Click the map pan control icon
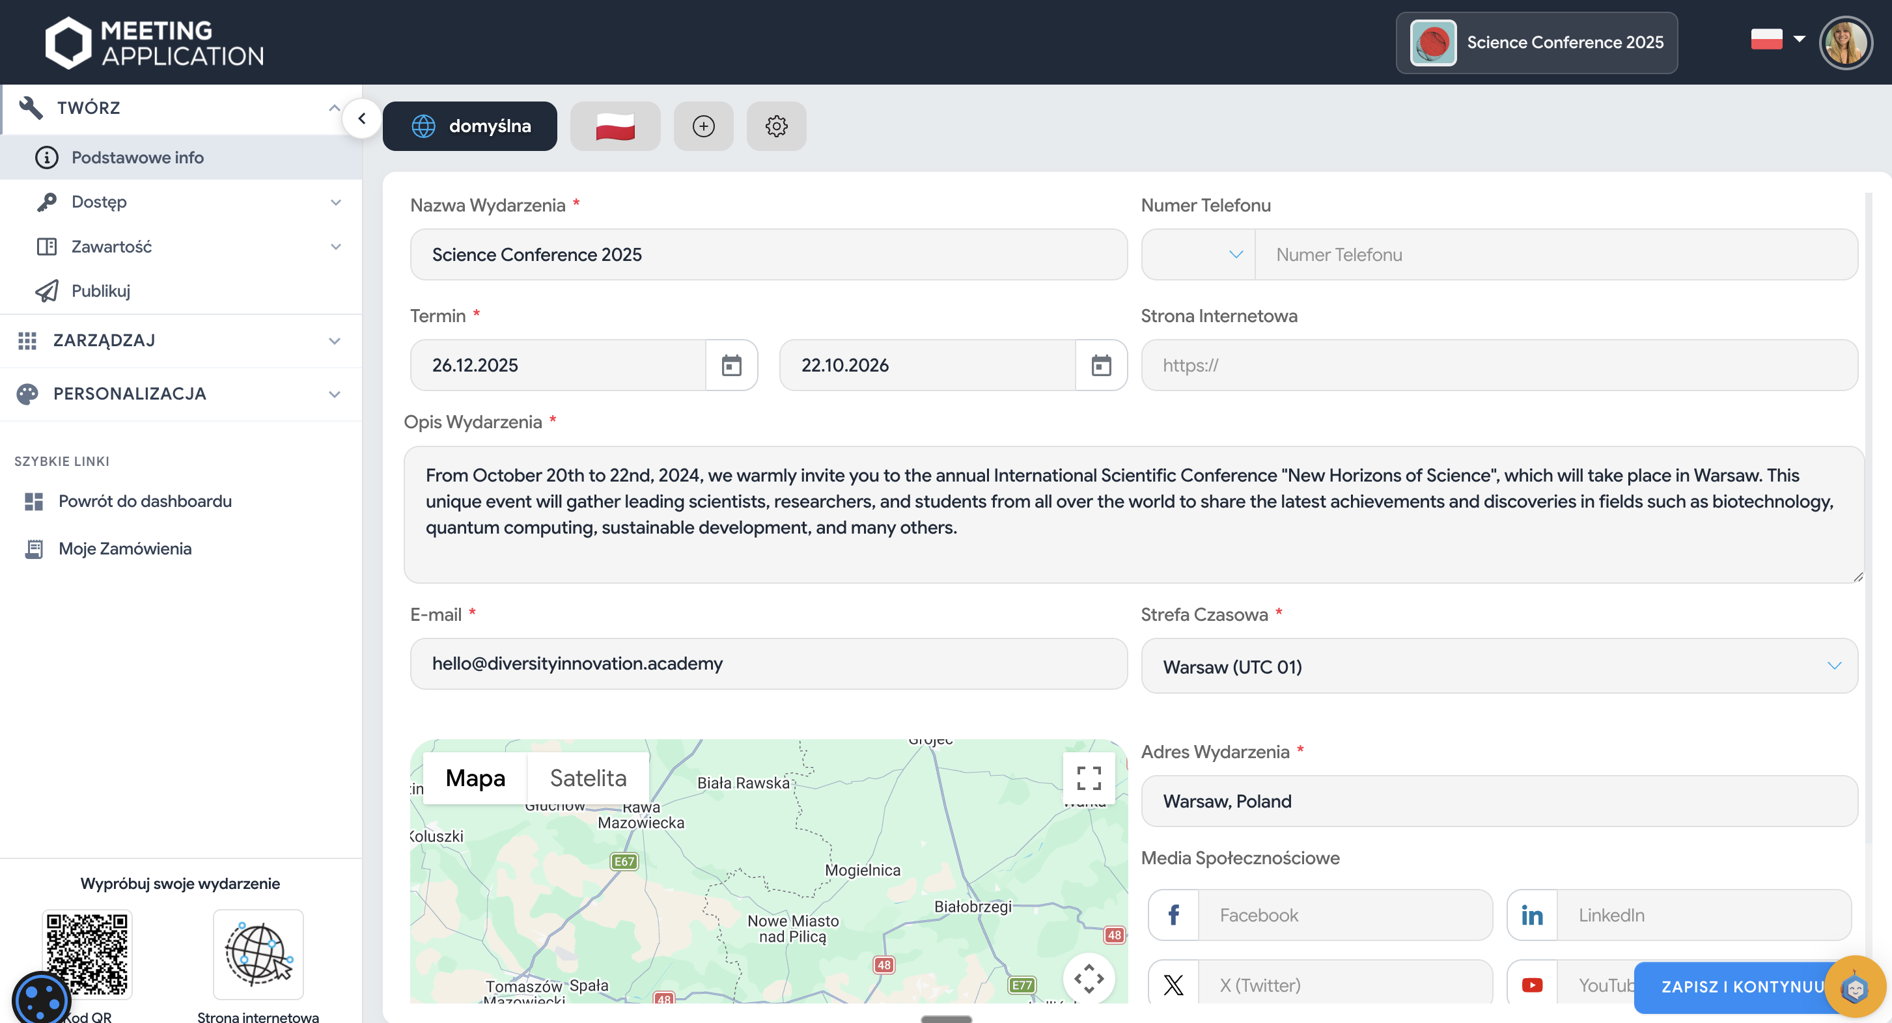This screenshot has height=1023, width=1892. click(1089, 978)
